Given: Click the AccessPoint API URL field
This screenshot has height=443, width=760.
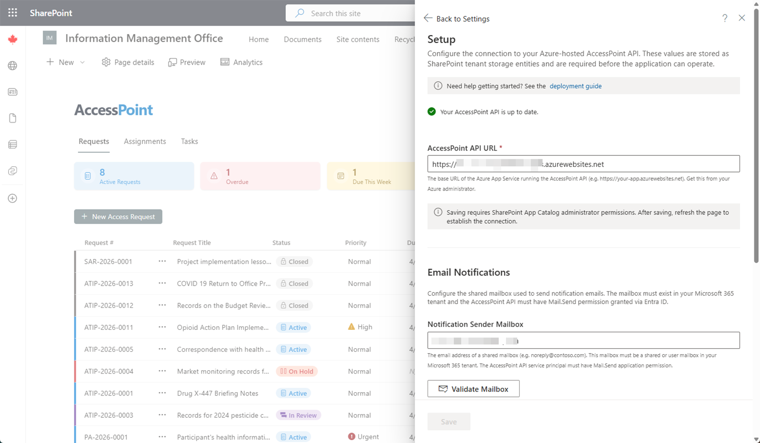Looking at the screenshot, I should pyautogui.click(x=583, y=164).
